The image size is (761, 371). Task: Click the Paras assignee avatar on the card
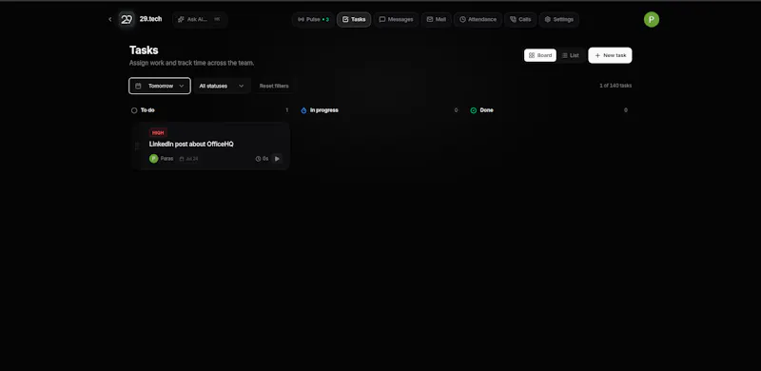click(x=154, y=159)
